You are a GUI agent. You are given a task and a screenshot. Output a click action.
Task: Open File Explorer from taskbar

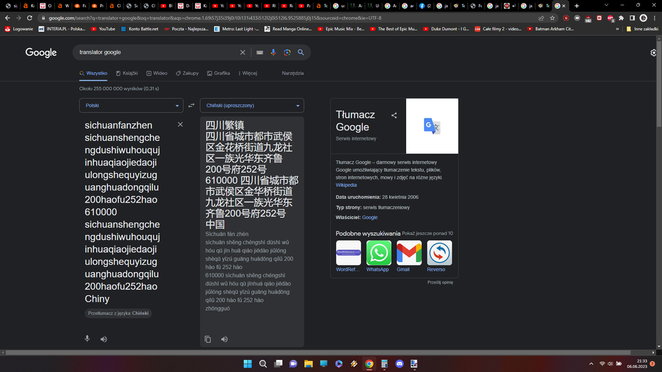click(x=308, y=363)
